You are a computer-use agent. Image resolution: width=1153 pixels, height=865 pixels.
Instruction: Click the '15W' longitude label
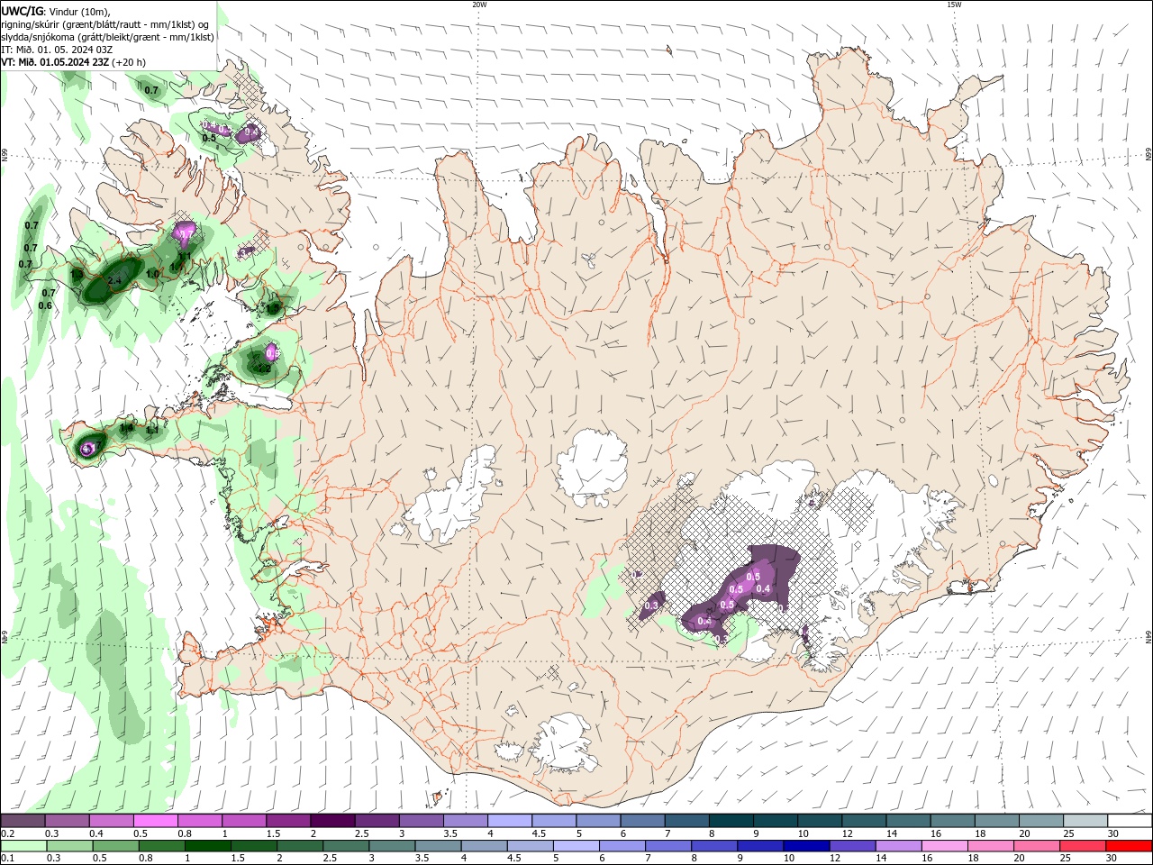[x=954, y=5]
